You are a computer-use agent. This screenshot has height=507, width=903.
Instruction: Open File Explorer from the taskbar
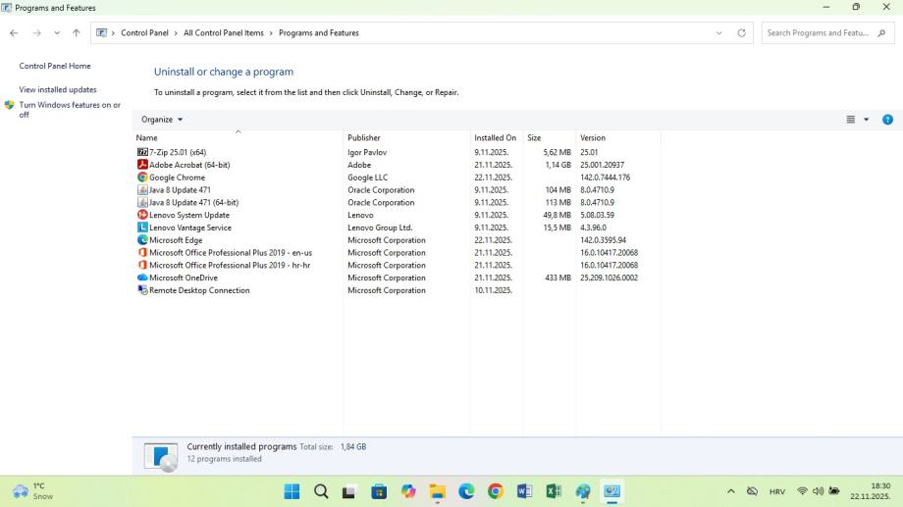[437, 491]
